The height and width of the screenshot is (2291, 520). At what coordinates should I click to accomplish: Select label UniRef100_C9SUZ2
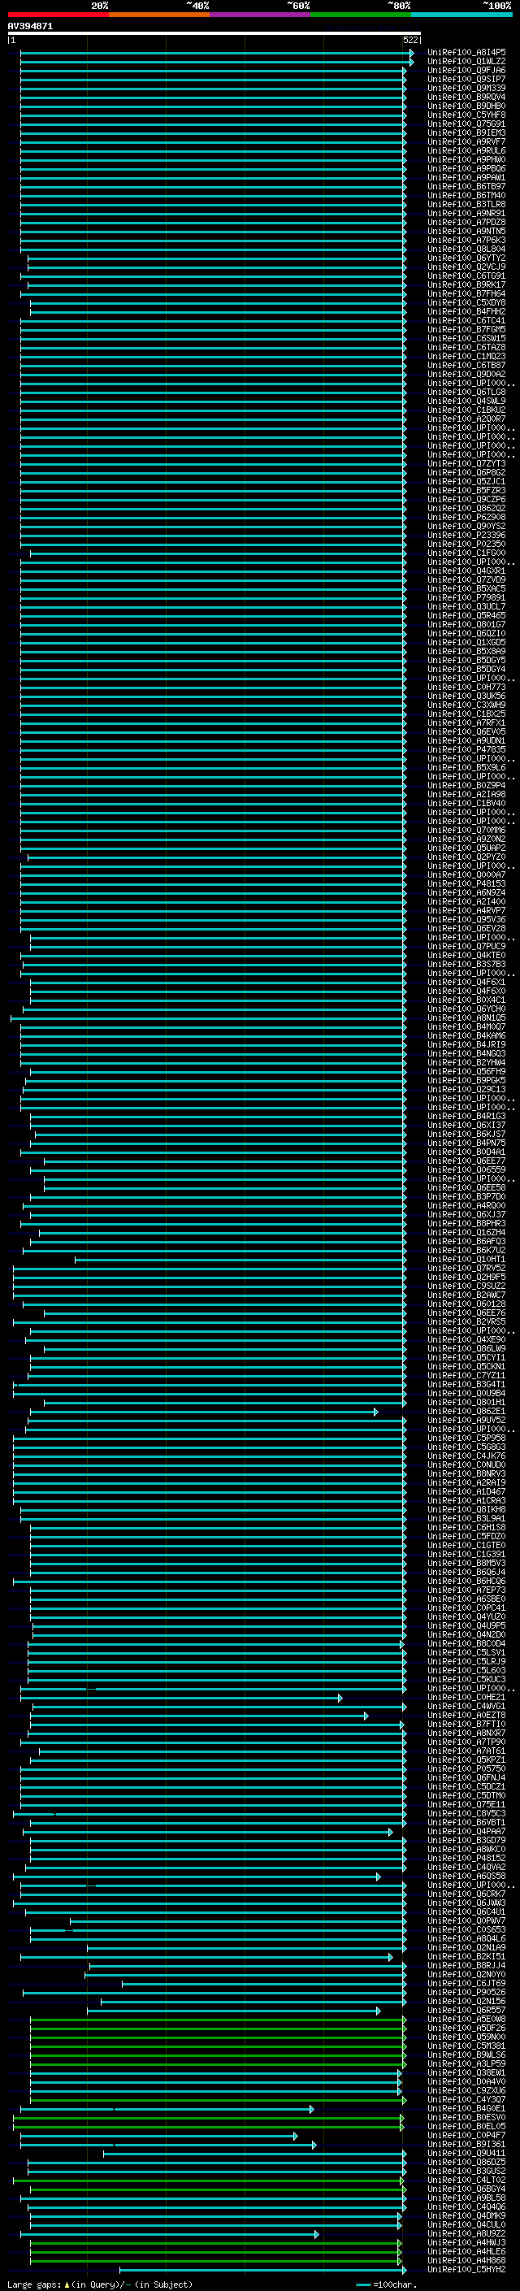[466, 1286]
